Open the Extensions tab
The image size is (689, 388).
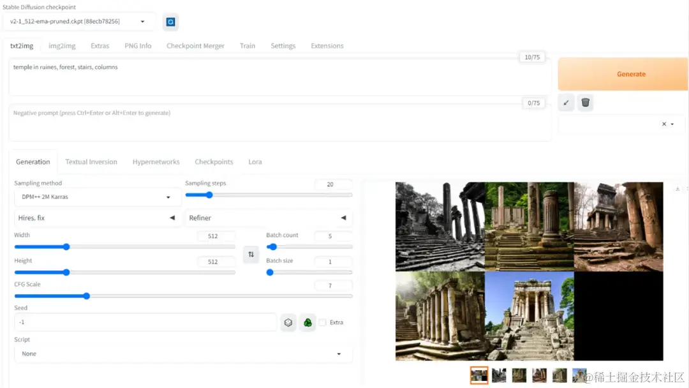[327, 46]
